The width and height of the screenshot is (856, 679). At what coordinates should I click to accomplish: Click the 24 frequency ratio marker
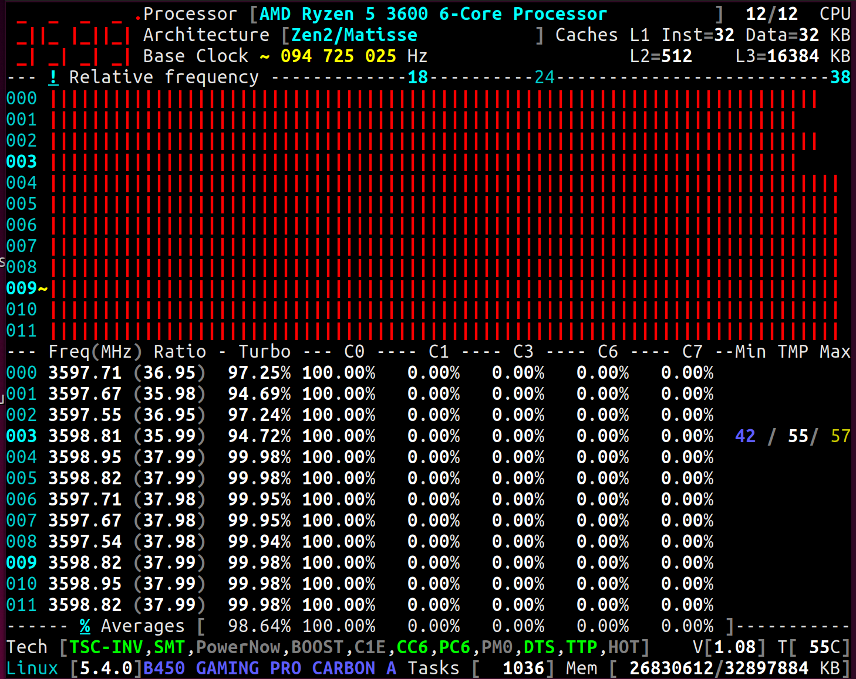pyautogui.click(x=544, y=77)
